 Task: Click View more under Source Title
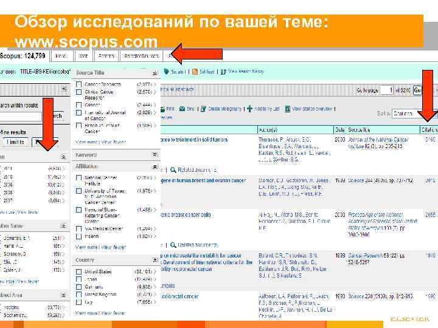(x=86, y=142)
